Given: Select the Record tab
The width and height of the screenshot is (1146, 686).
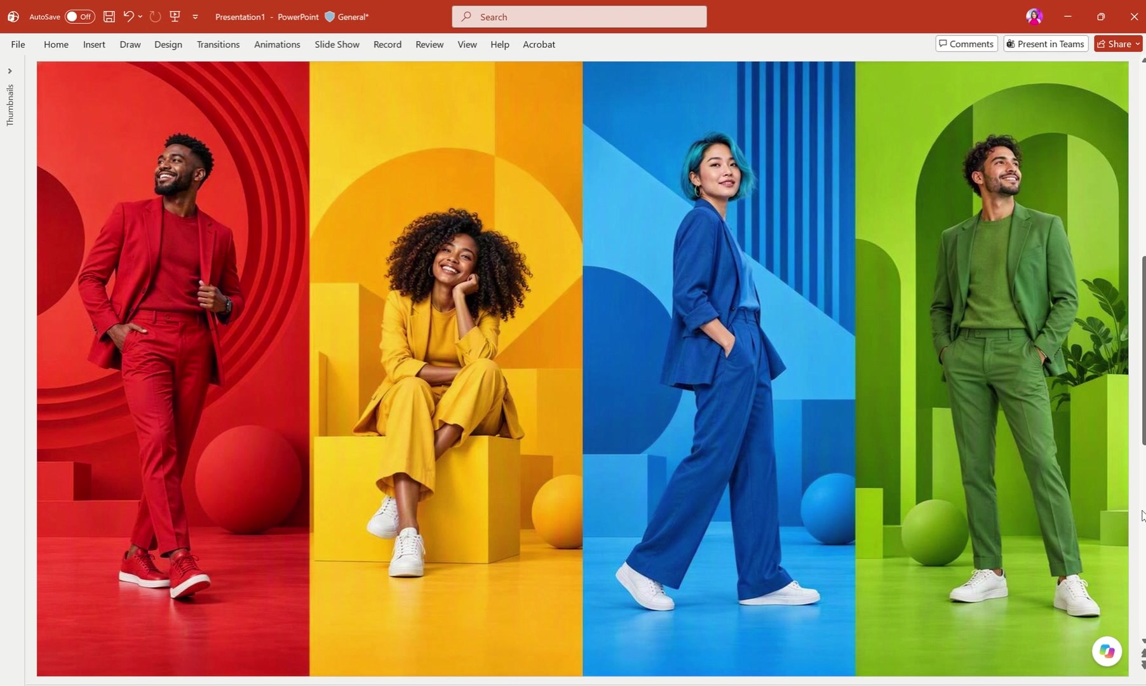Looking at the screenshot, I should coord(388,44).
